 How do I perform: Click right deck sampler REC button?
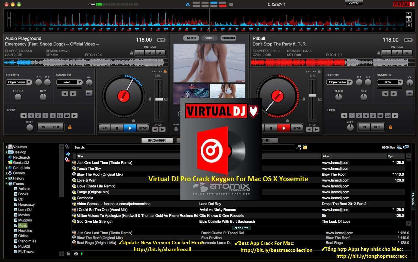point(410,93)
